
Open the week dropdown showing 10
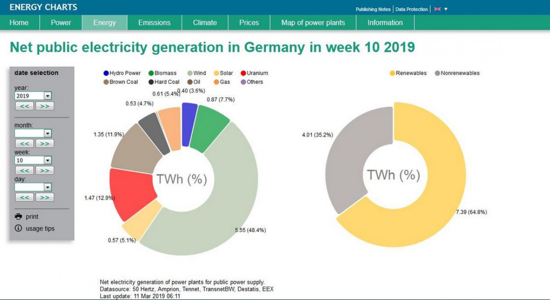[x=33, y=160]
